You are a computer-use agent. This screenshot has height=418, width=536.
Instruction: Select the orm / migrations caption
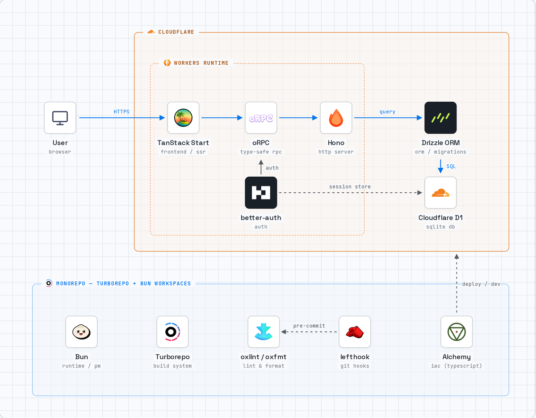pyautogui.click(x=440, y=152)
